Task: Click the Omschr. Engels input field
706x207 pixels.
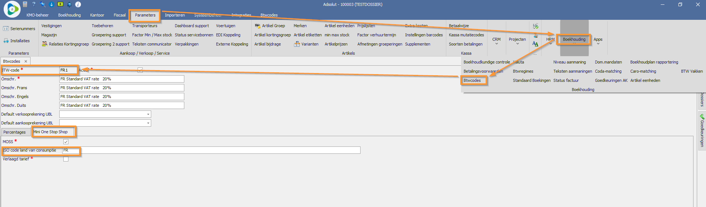Action: [121, 97]
